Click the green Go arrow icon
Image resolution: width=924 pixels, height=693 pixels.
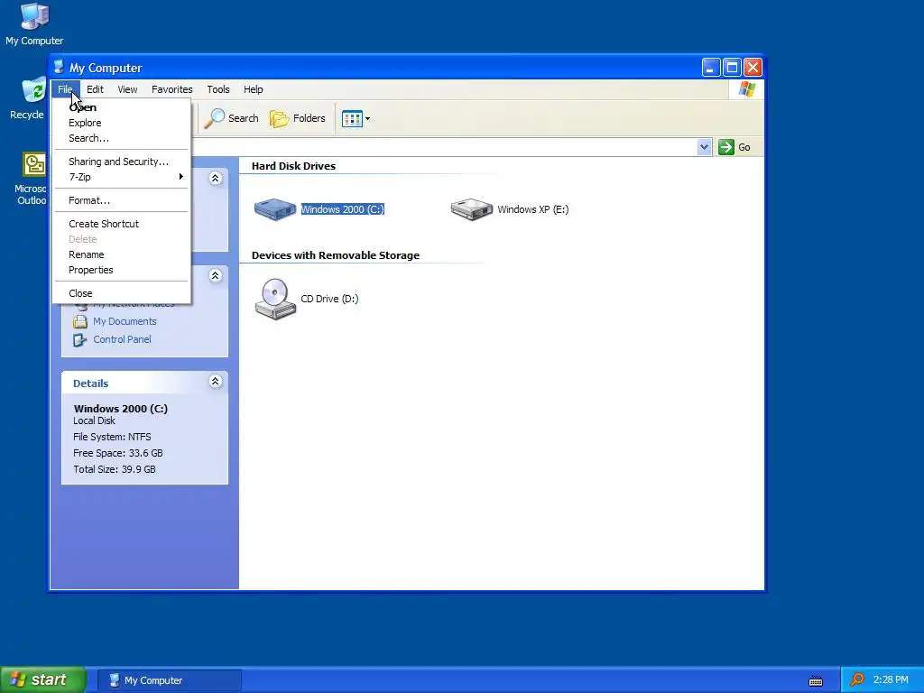click(x=726, y=147)
